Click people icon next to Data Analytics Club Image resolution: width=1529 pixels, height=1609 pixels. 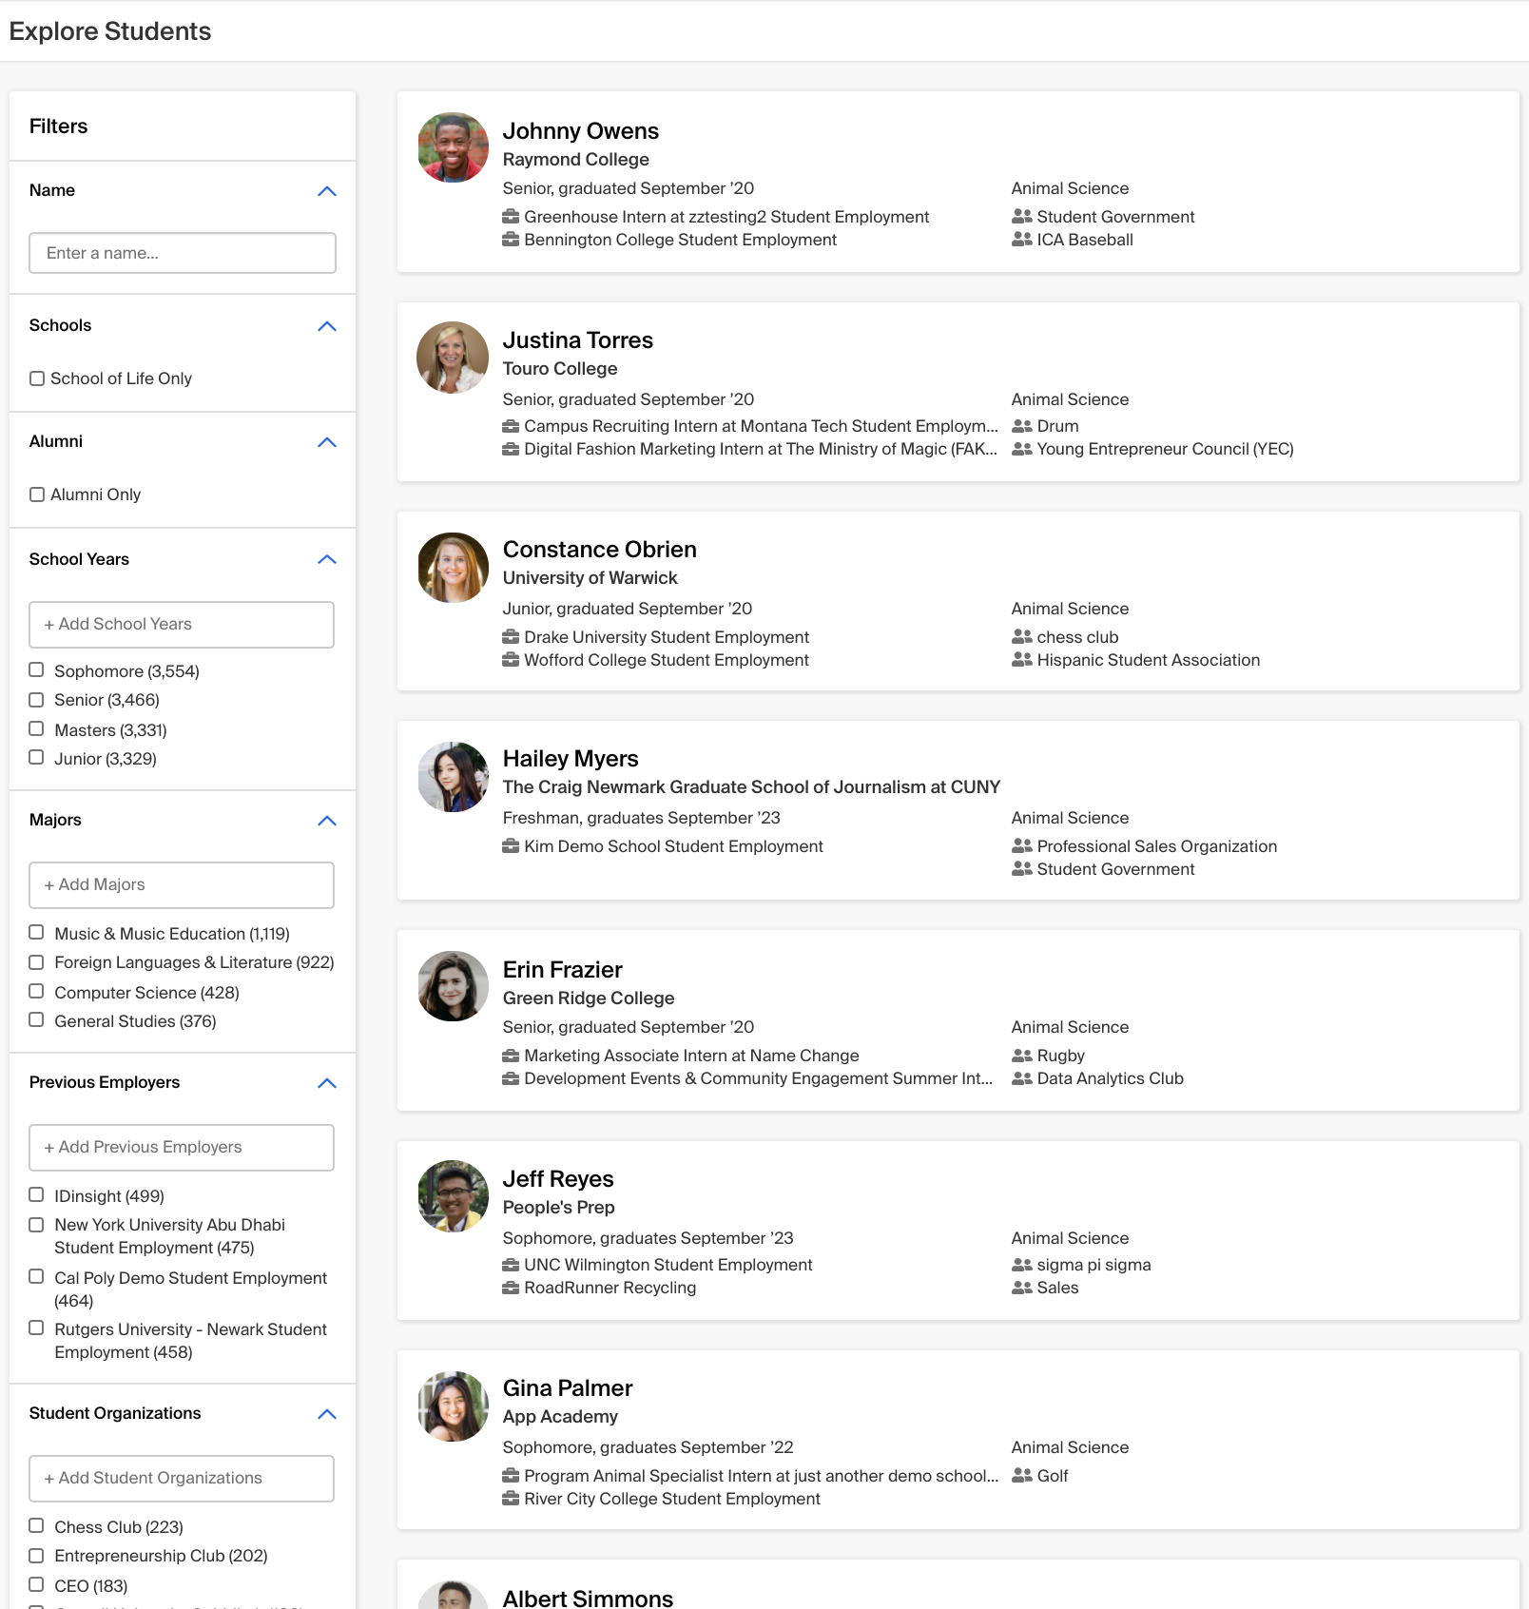click(1021, 1078)
